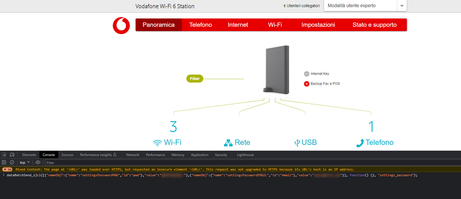Toggle the live expression eye icon

point(38,163)
